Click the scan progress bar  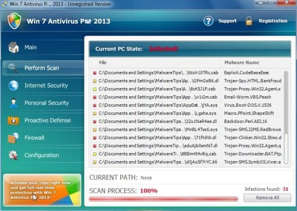click(x=164, y=199)
